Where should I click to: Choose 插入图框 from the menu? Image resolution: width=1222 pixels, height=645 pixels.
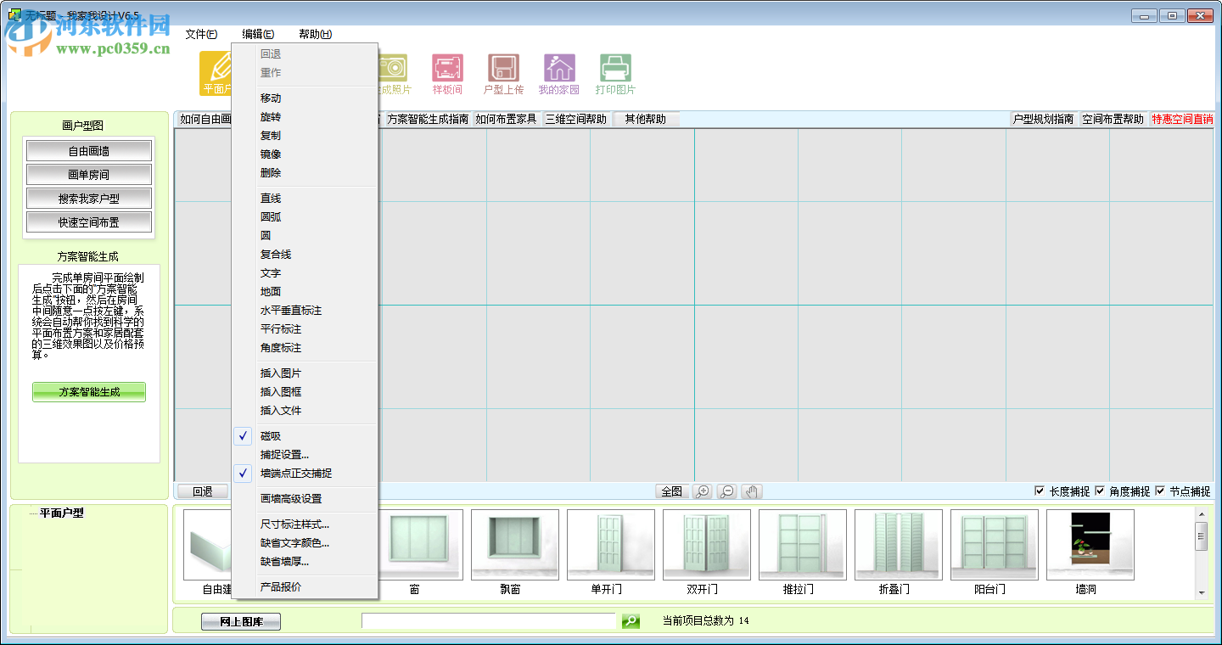point(305,392)
